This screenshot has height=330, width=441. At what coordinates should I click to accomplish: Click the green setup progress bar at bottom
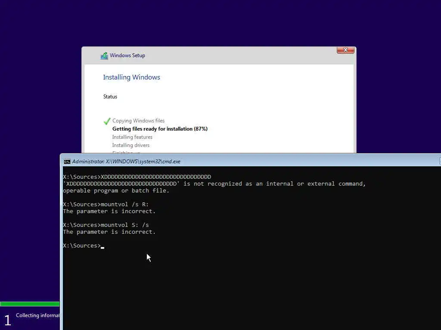pyautogui.click(x=30, y=304)
